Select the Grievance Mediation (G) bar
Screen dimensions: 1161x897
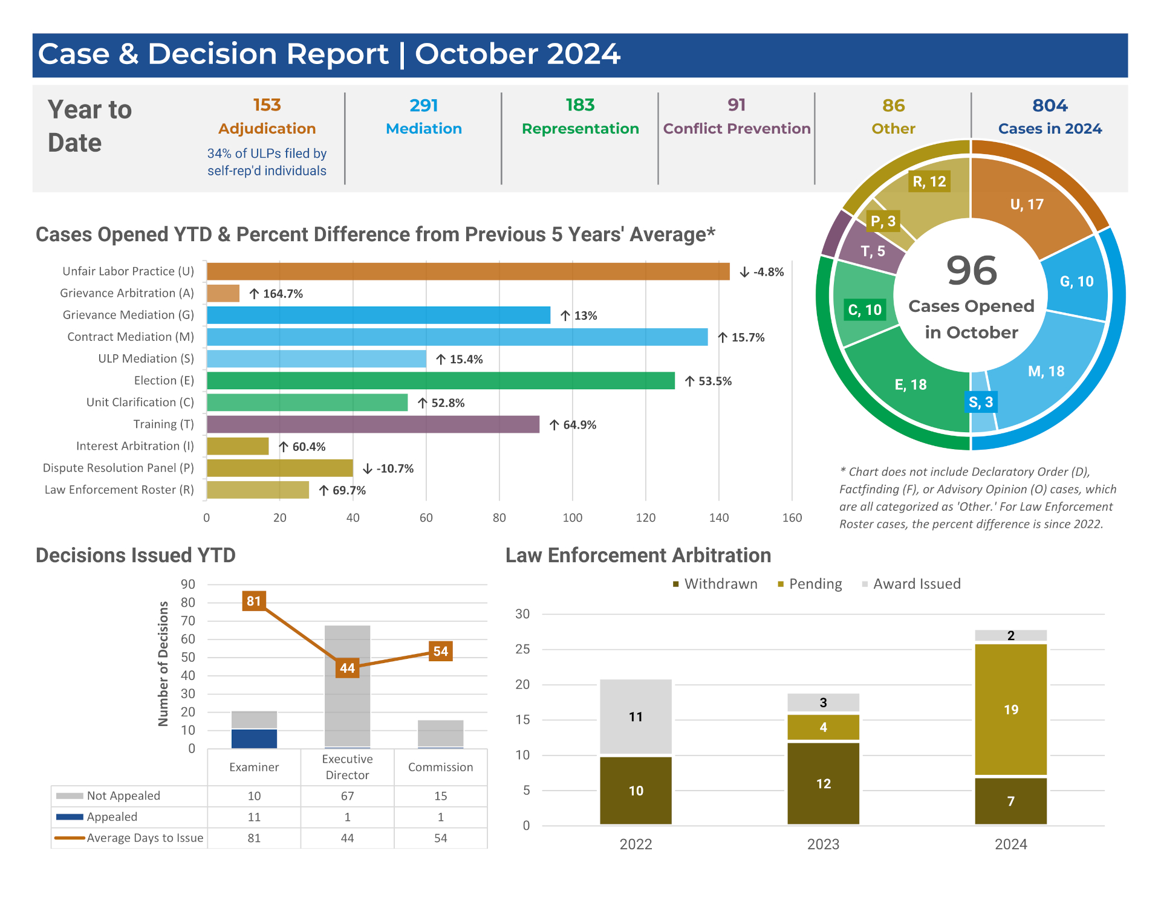(x=379, y=315)
